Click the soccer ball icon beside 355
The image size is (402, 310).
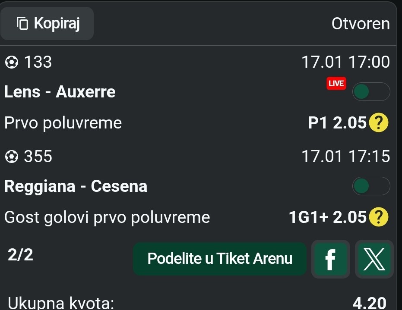point(12,157)
